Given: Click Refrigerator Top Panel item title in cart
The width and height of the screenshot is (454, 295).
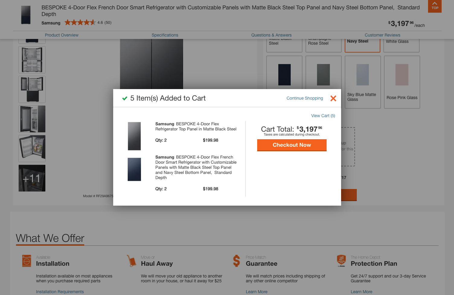Looking at the screenshot, I should click(x=196, y=127).
